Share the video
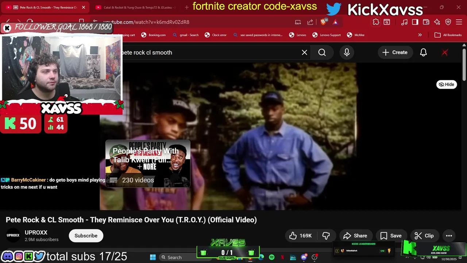The height and width of the screenshot is (263, 467). coord(355,236)
